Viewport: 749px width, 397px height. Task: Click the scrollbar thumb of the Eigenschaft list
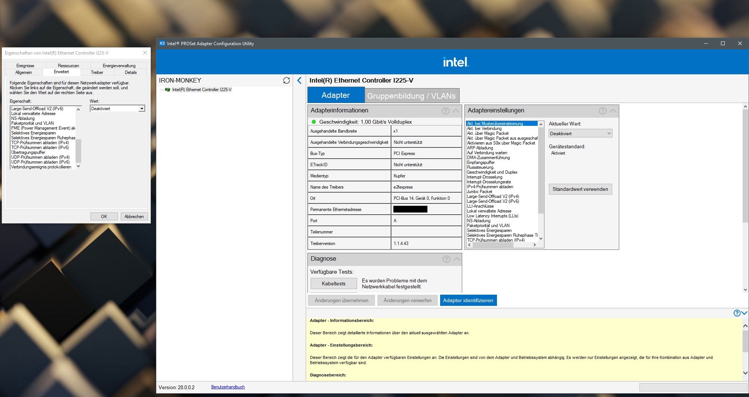[x=79, y=151]
